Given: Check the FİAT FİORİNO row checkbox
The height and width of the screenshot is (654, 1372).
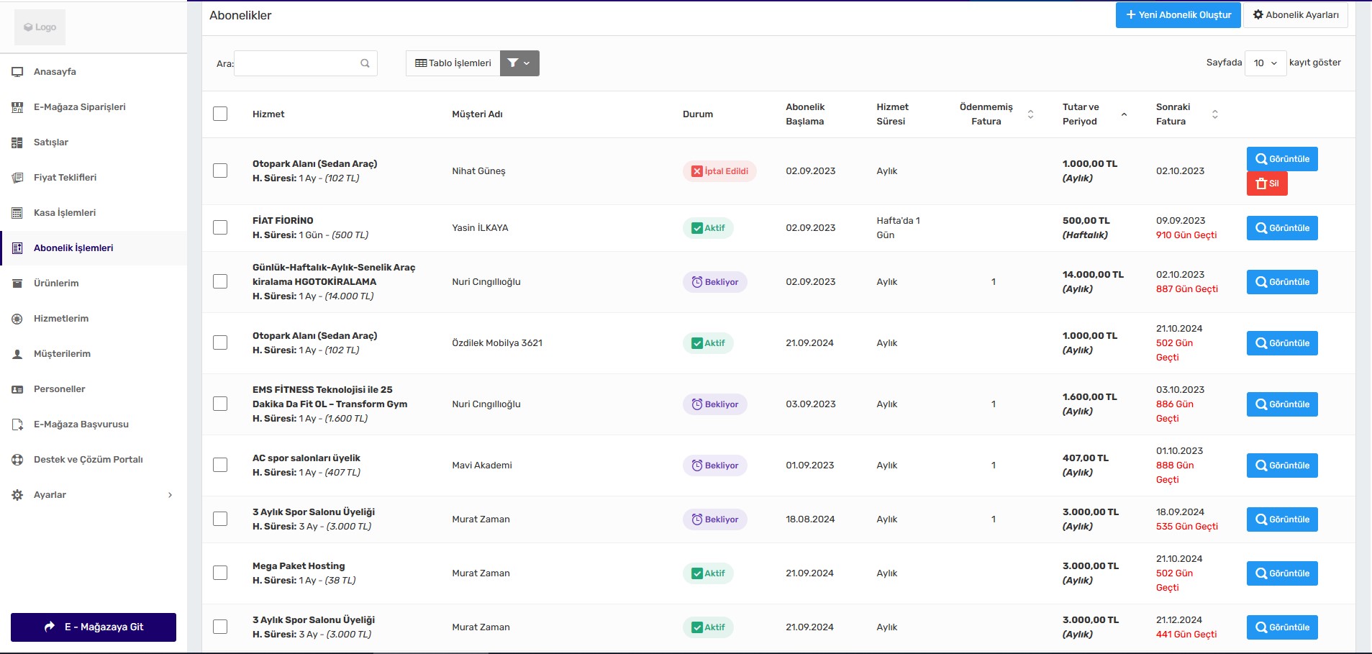Looking at the screenshot, I should click(220, 227).
